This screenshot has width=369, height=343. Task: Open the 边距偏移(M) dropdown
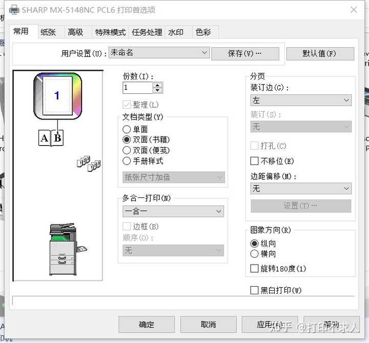(301, 188)
